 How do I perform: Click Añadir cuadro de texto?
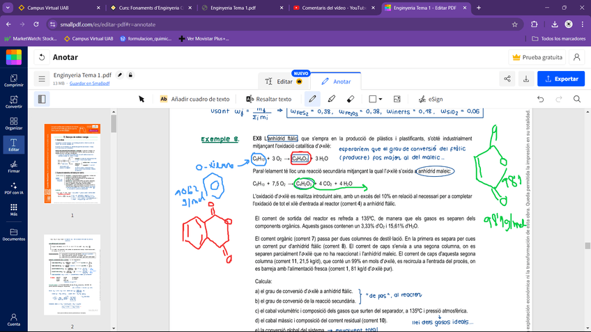point(194,99)
